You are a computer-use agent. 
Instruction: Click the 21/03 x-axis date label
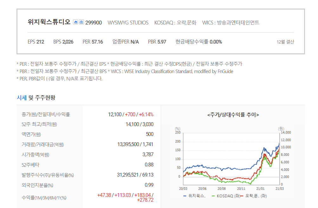coord(279,189)
